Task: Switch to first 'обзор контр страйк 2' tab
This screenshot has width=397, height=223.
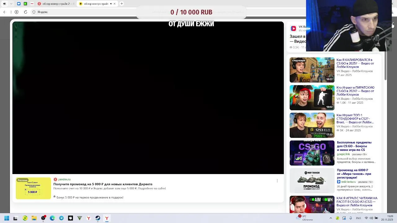Action: pyautogui.click(x=56, y=4)
